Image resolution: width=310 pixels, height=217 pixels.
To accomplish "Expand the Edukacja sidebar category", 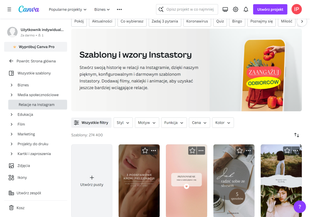I will (x=12, y=114).
